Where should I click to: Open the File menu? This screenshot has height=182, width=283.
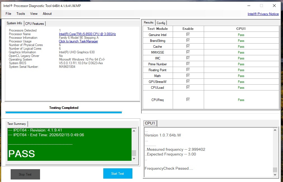(8, 13)
